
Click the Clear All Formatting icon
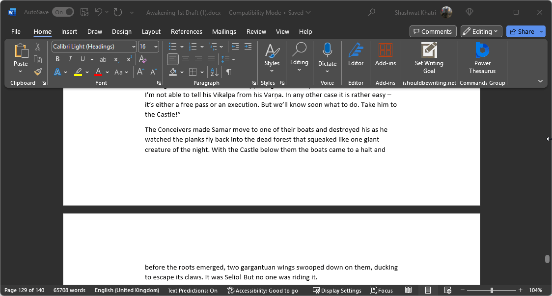pyautogui.click(x=143, y=59)
